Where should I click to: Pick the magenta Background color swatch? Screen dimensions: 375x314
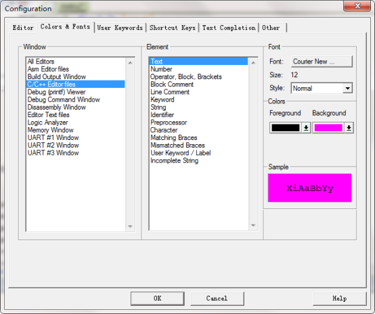[x=328, y=128]
